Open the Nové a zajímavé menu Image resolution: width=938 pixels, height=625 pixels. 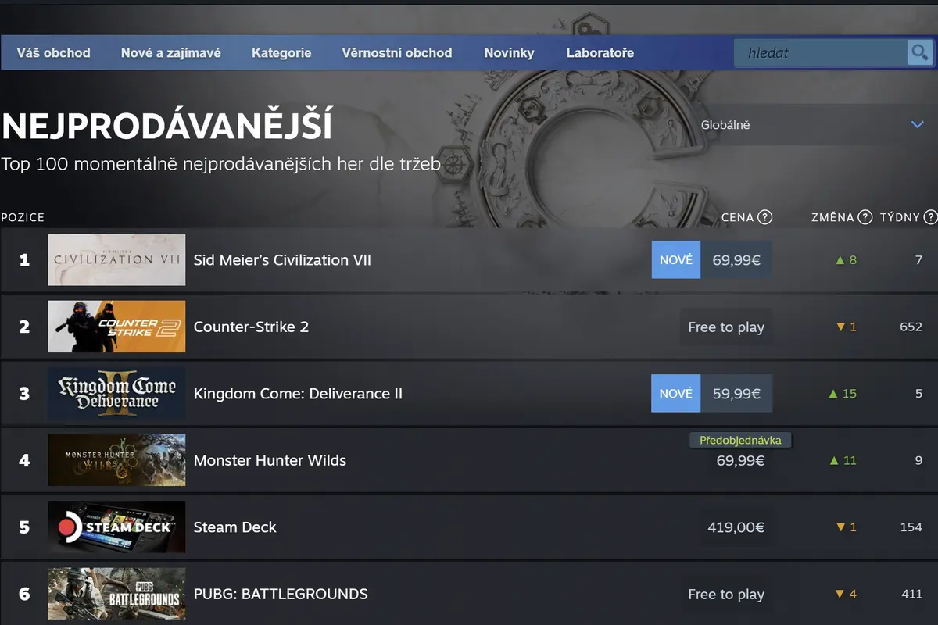(x=171, y=53)
